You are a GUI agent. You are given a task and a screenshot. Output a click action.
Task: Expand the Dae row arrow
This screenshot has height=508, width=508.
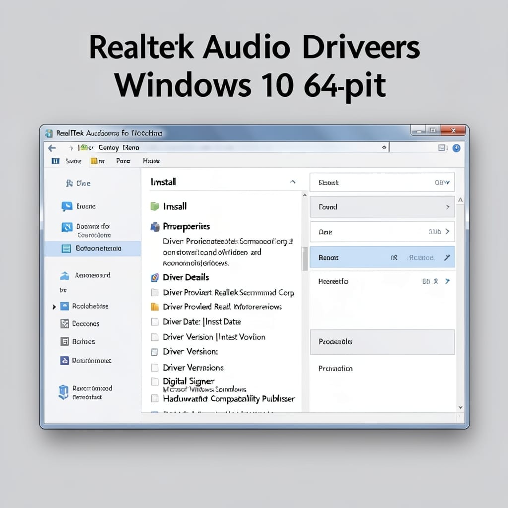point(447,231)
